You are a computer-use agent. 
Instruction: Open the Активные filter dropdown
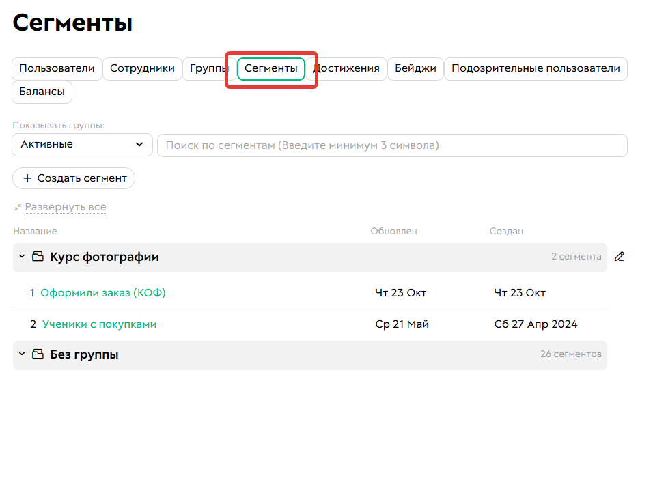[x=81, y=145]
